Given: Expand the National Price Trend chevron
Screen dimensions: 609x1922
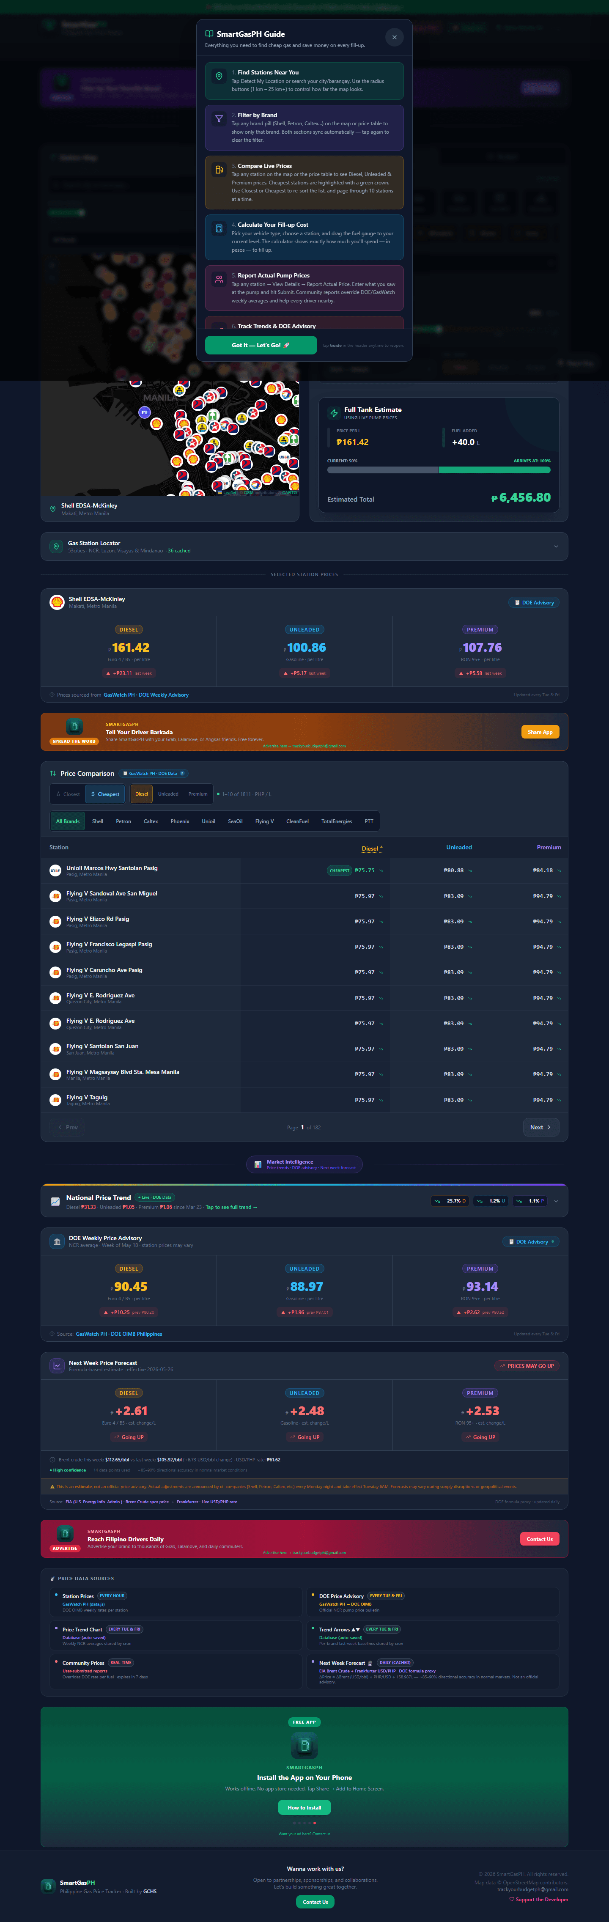Looking at the screenshot, I should point(556,1201).
